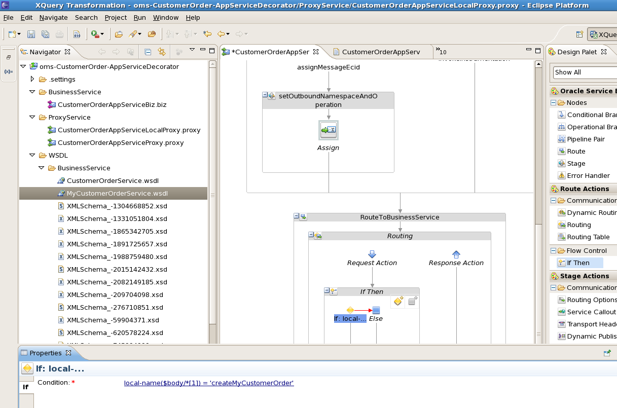
Task: Open the Project menu
Action: click(x=116, y=17)
